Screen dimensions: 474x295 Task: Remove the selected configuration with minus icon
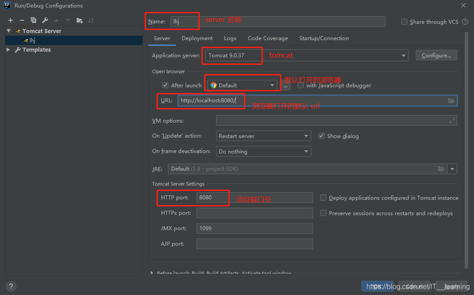pos(22,20)
